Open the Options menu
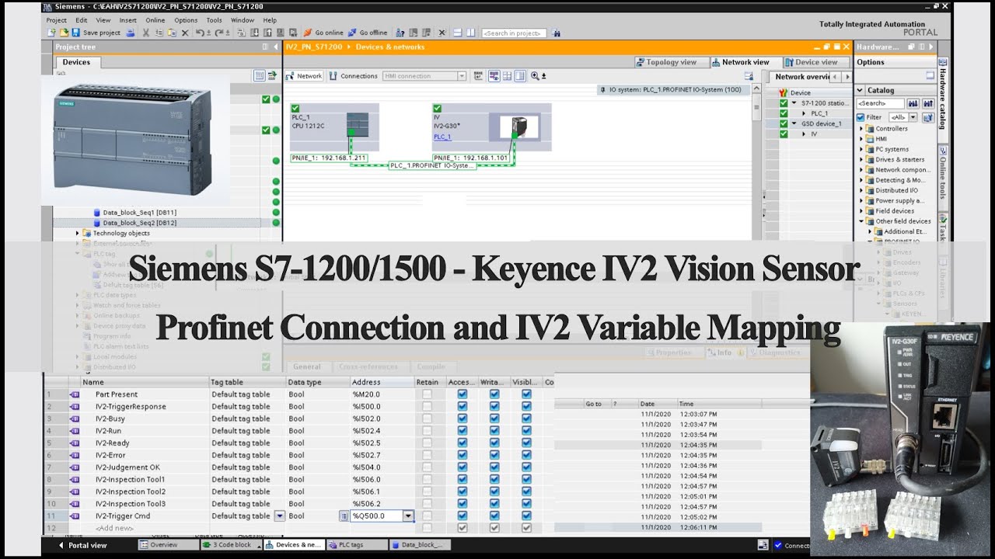995x559 pixels. pyautogui.click(x=186, y=20)
